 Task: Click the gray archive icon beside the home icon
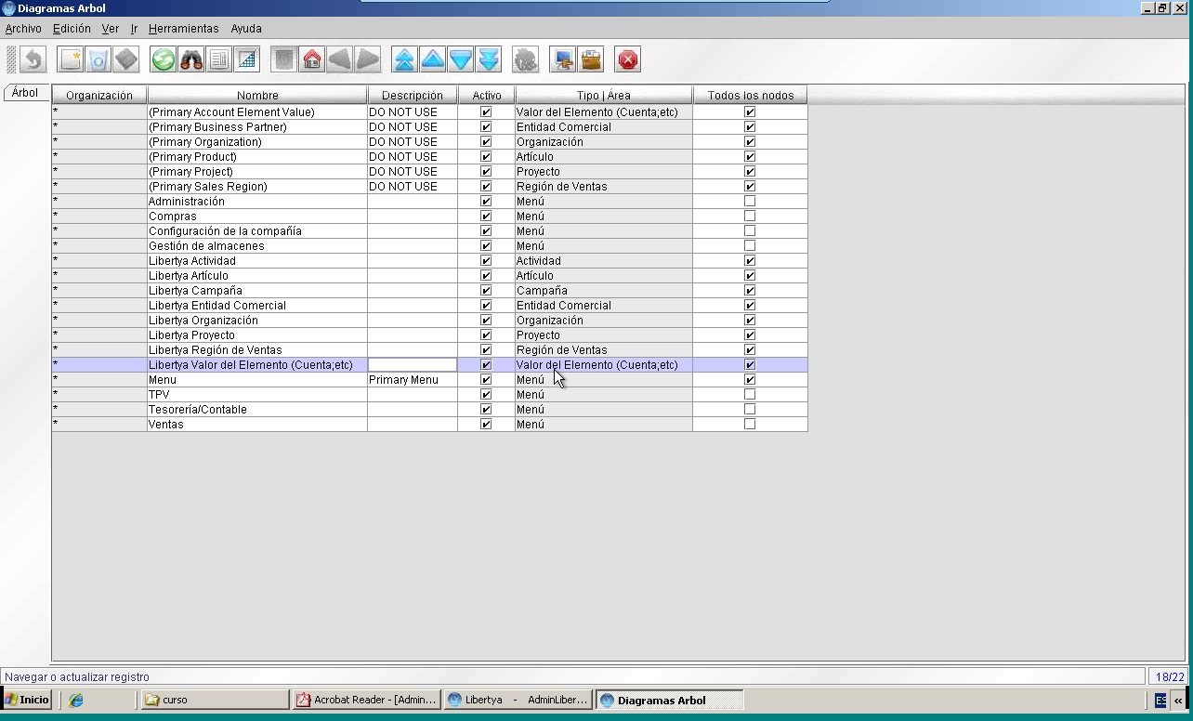[x=284, y=60]
